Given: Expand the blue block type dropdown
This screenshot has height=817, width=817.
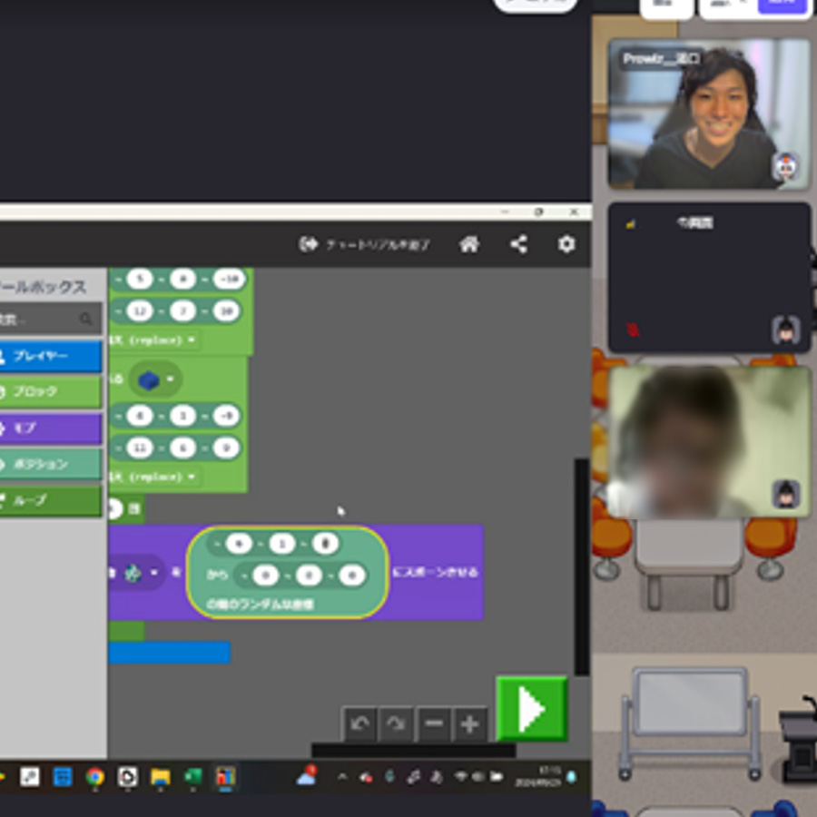Looking at the screenshot, I should tap(170, 379).
